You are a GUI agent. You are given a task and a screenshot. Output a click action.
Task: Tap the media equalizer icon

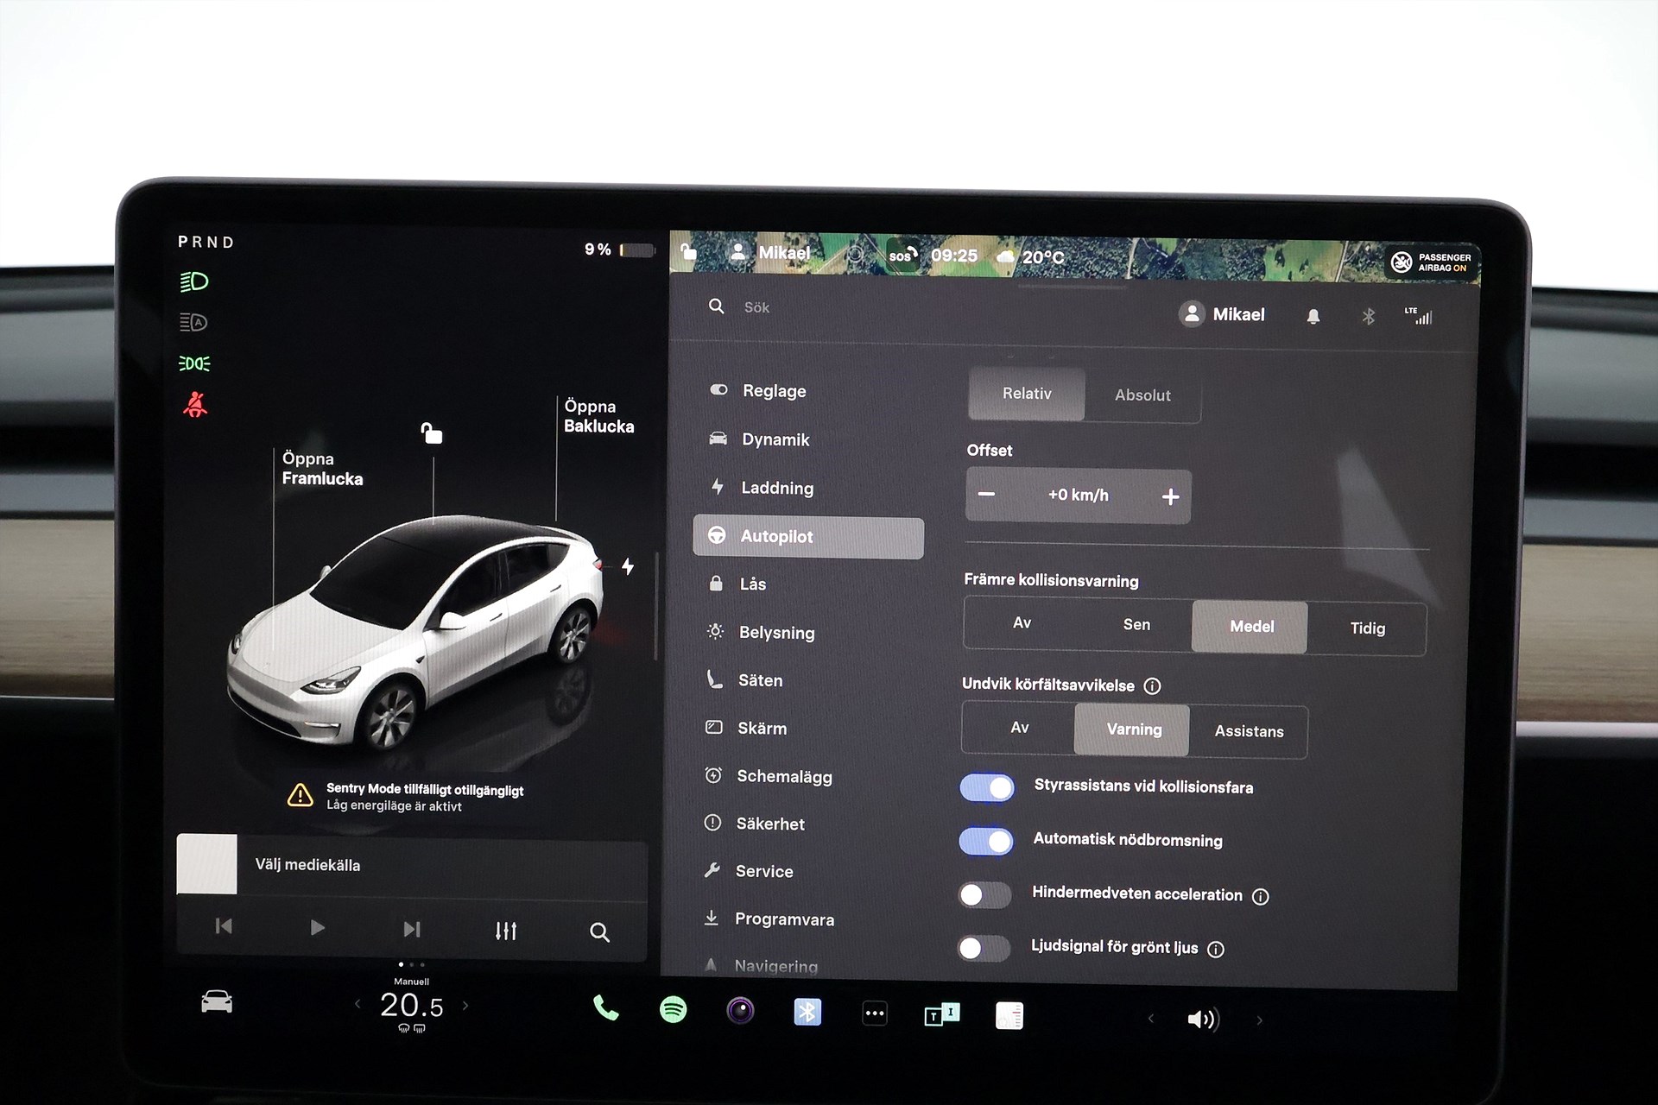[x=506, y=931]
